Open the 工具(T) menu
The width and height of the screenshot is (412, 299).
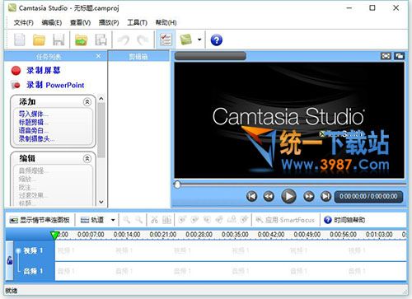[137, 22]
